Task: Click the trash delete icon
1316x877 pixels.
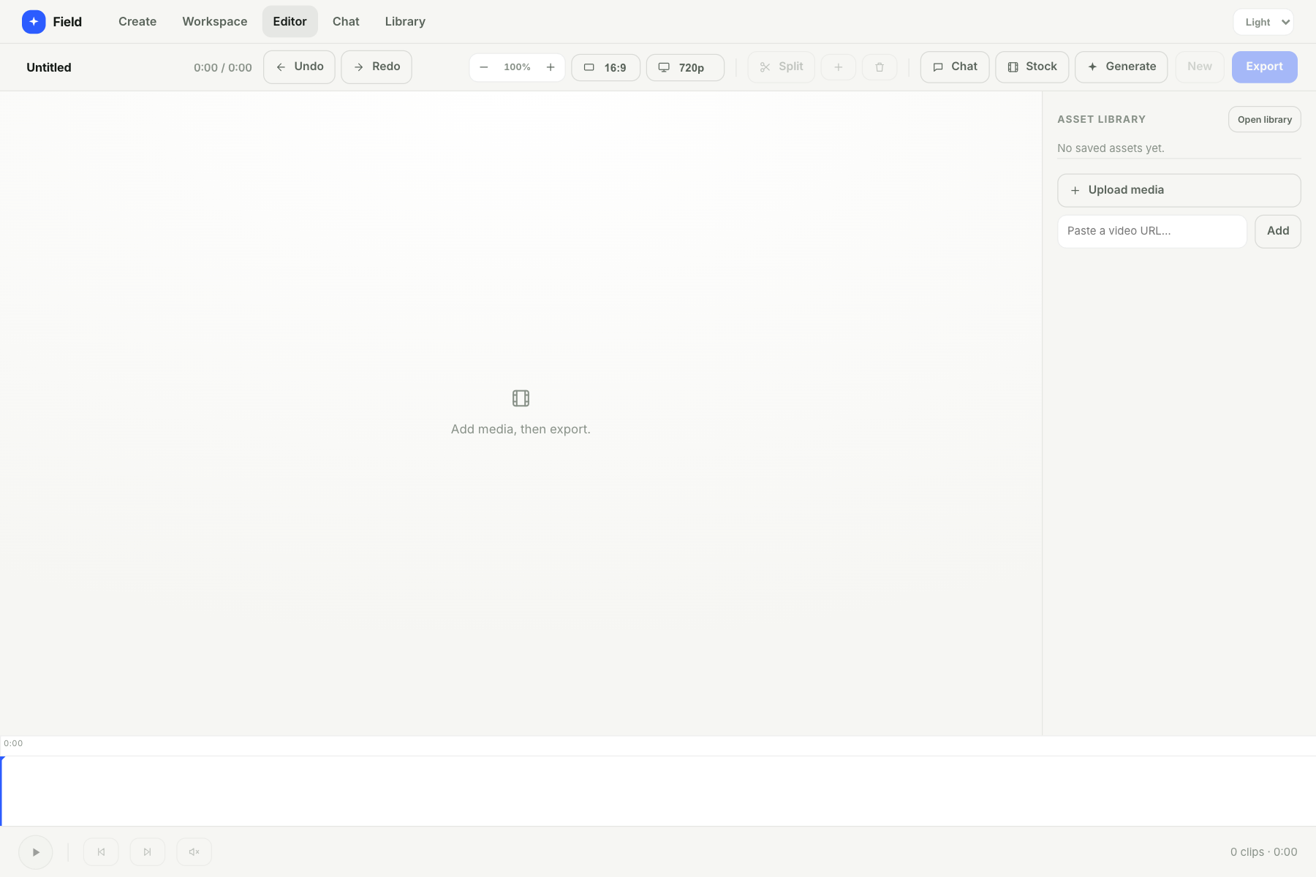Action: click(x=880, y=67)
